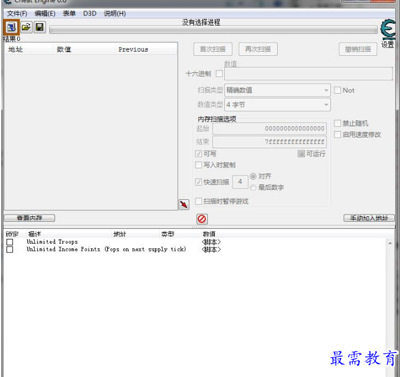Toggle the 快速扫描 checkbox

pos(198,182)
